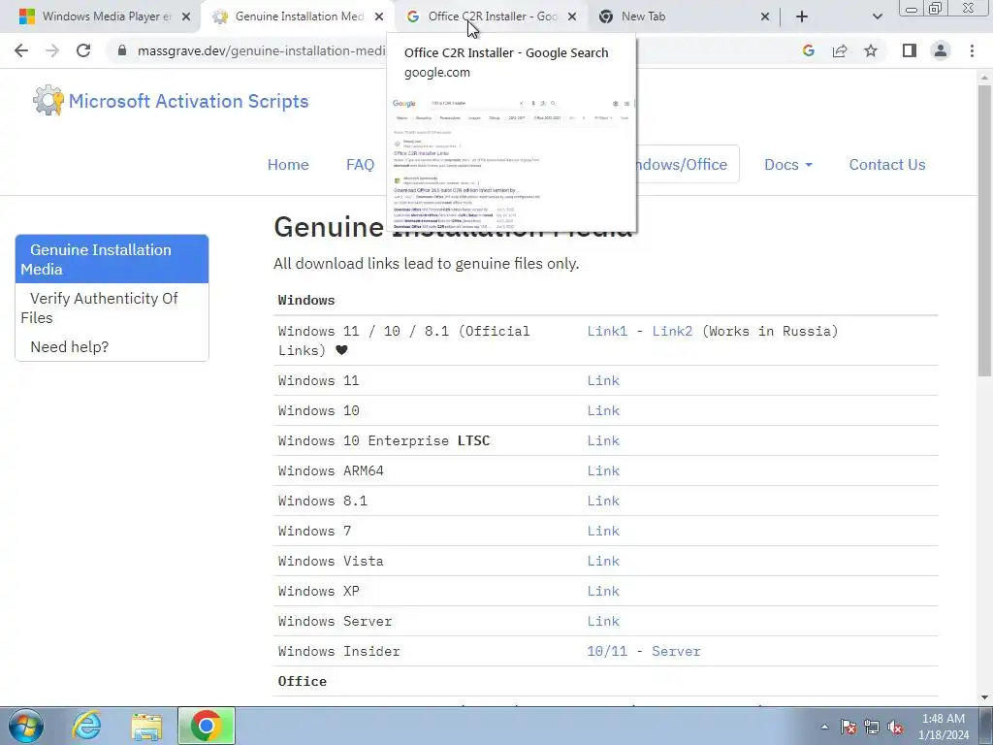View site info via the padlock icon
993x745 pixels.
click(122, 50)
